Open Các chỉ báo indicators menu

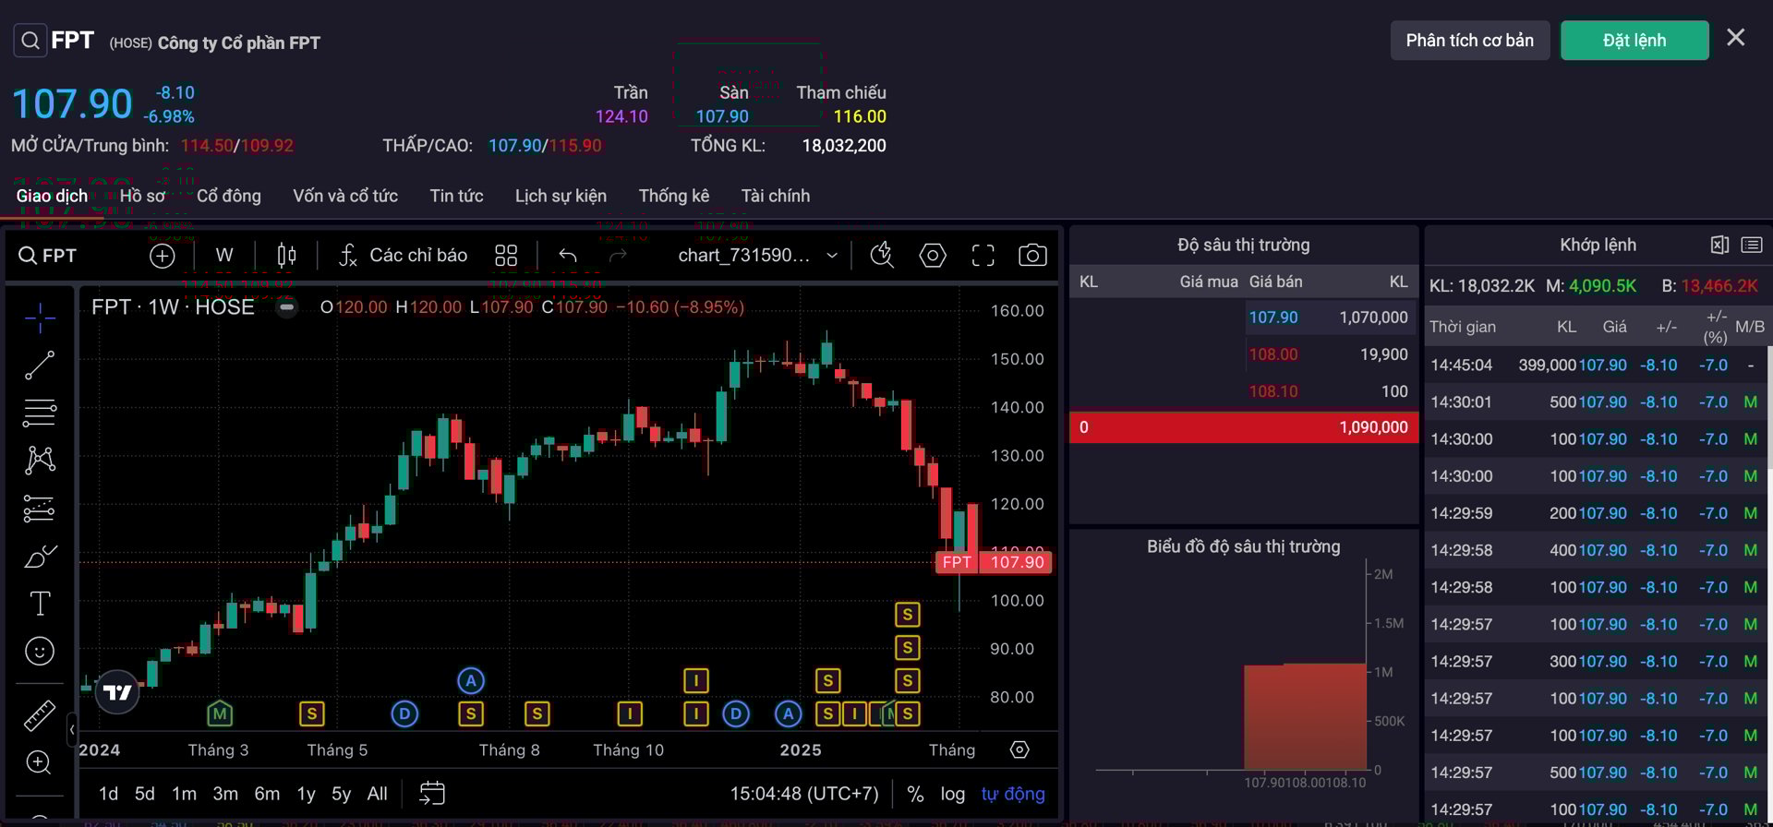(x=403, y=256)
